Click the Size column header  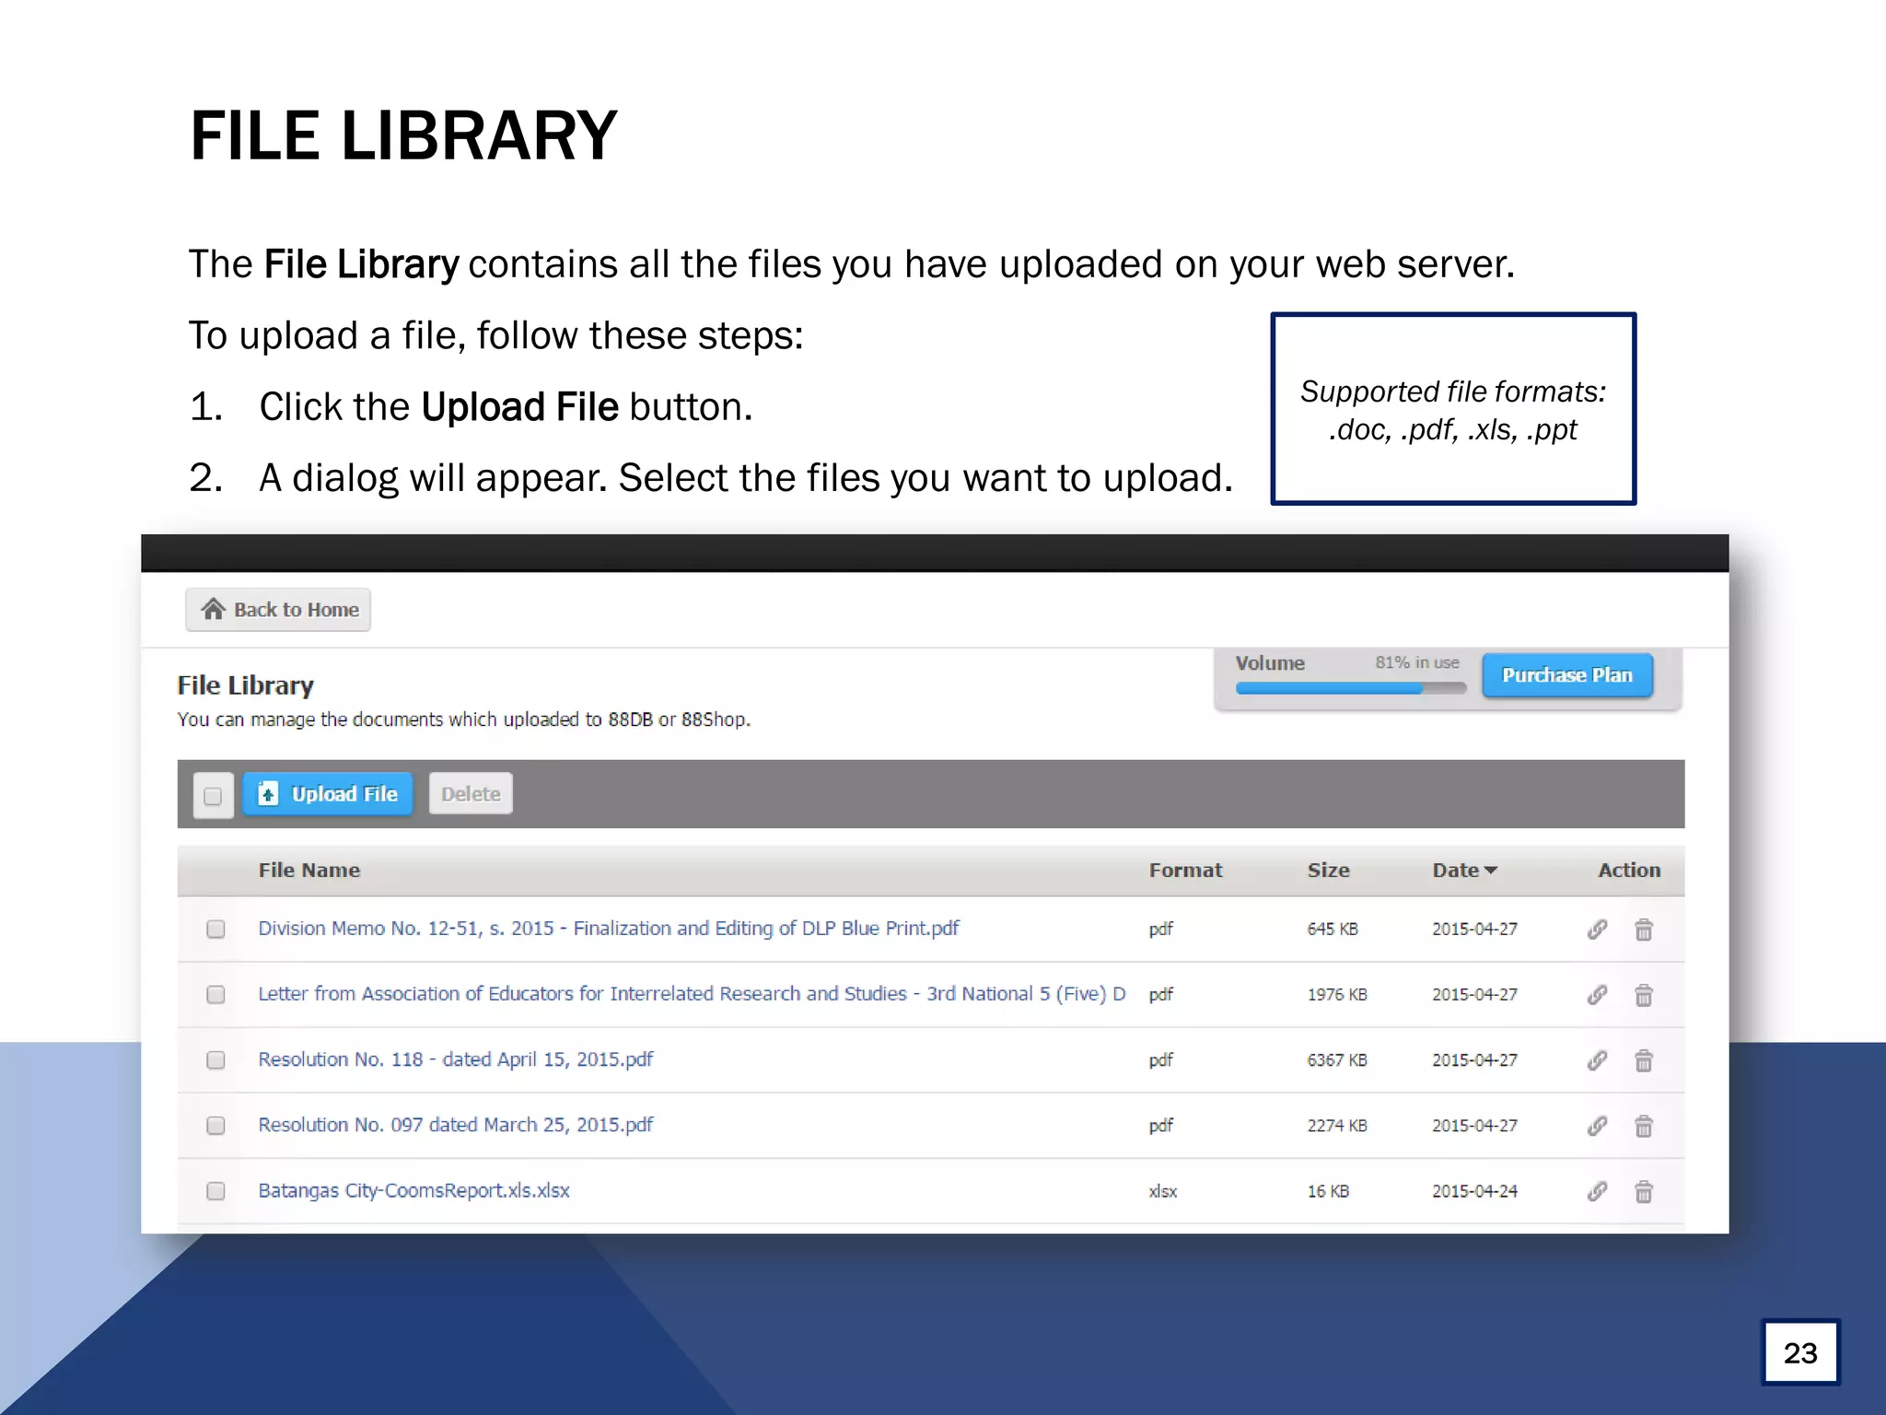pos(1328,870)
